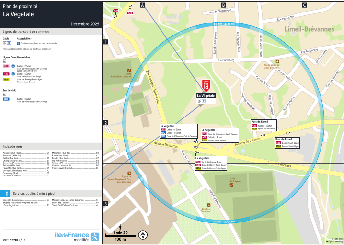Click the Cimetière Communal map icon
Screen dimensions: 344x245
point(208,205)
